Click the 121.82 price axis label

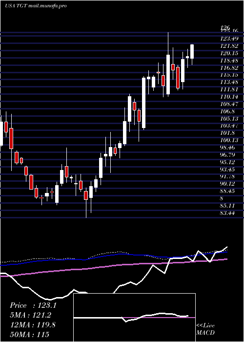229,46
